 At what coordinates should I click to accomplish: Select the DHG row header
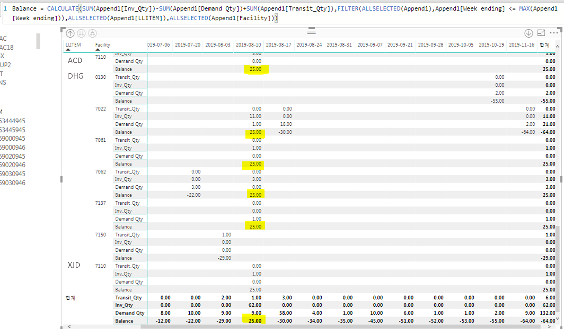[76, 76]
